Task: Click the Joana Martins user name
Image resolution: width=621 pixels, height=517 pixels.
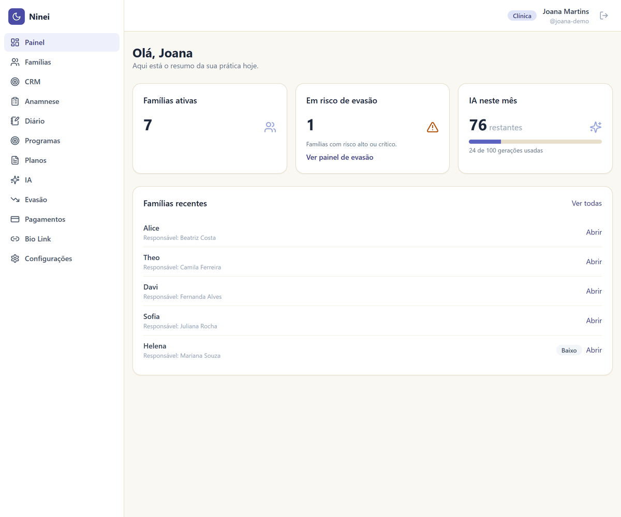Action: [566, 11]
